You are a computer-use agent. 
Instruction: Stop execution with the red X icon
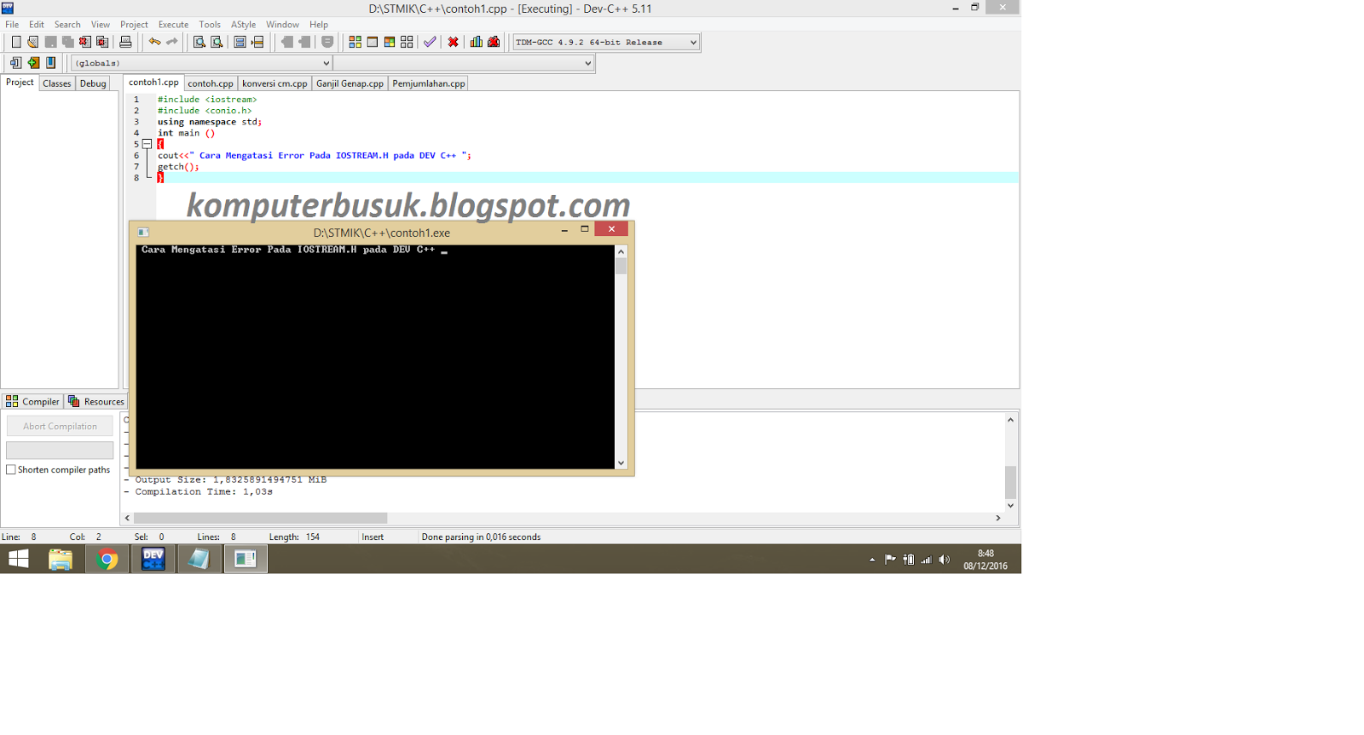(x=454, y=42)
